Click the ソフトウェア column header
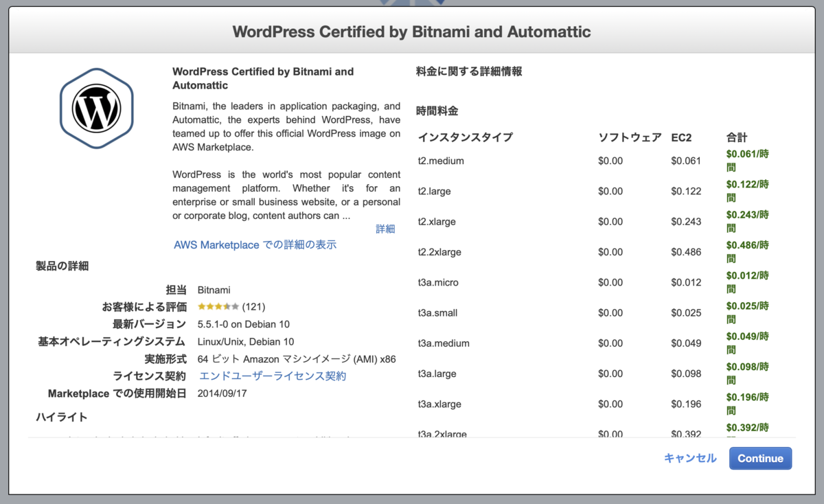The width and height of the screenshot is (824, 504). click(630, 137)
